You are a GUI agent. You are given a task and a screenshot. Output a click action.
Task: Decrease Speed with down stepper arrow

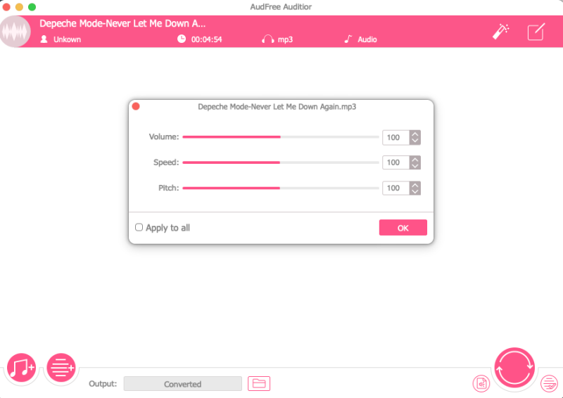click(x=415, y=166)
